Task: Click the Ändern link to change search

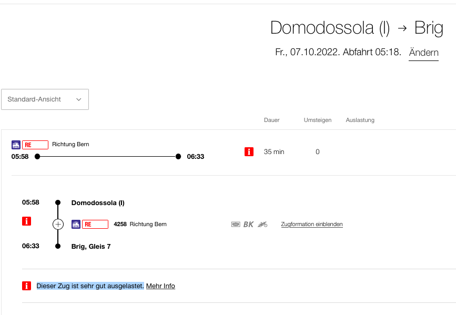Action: click(x=424, y=53)
